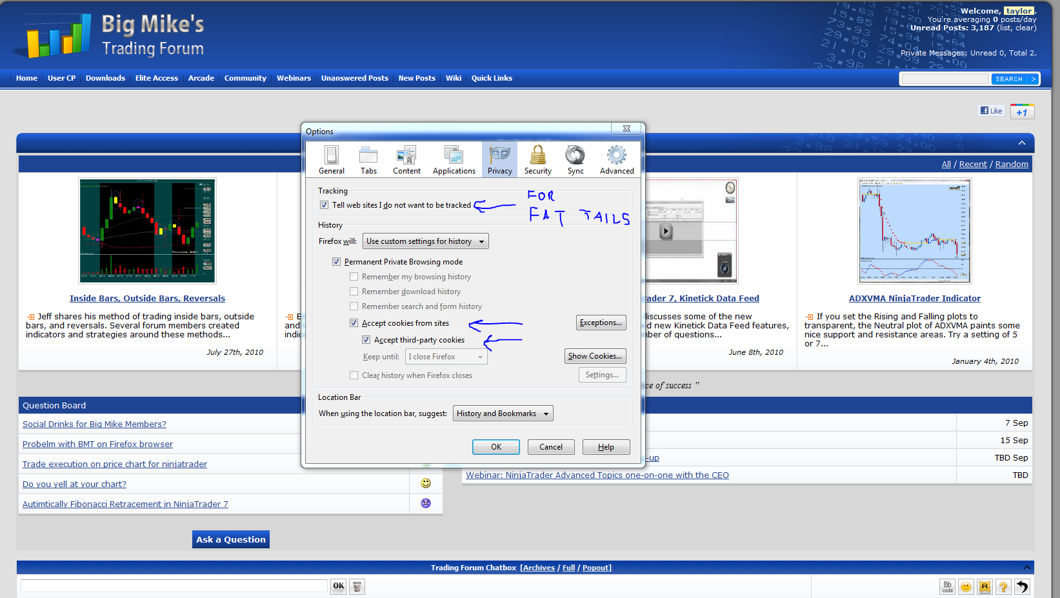This screenshot has width=1060, height=598.
Task: Toggle Accept third-party cookies checkbox
Action: click(366, 340)
